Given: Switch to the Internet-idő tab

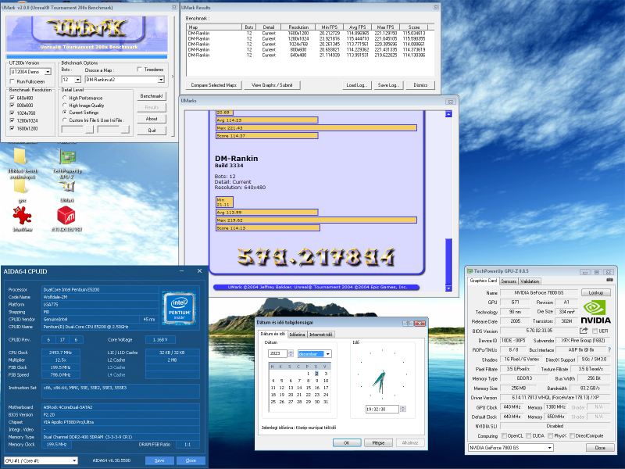Looking at the screenshot, I should 320,335.
